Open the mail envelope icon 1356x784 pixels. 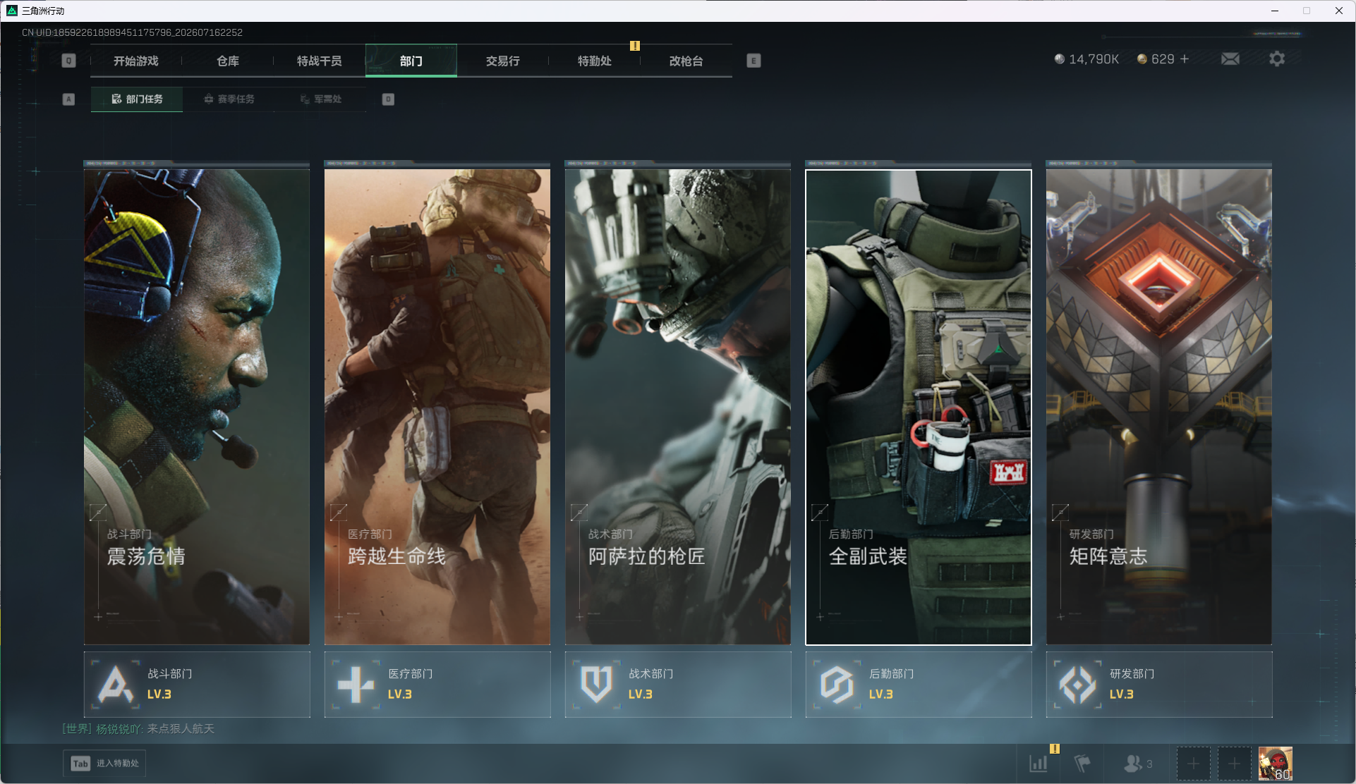pyautogui.click(x=1230, y=59)
